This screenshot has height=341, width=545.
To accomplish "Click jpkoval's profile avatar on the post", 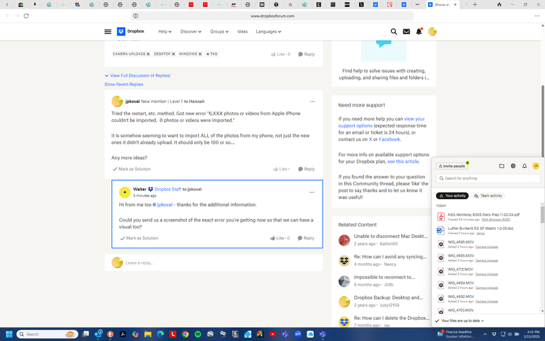I will 117,101.
